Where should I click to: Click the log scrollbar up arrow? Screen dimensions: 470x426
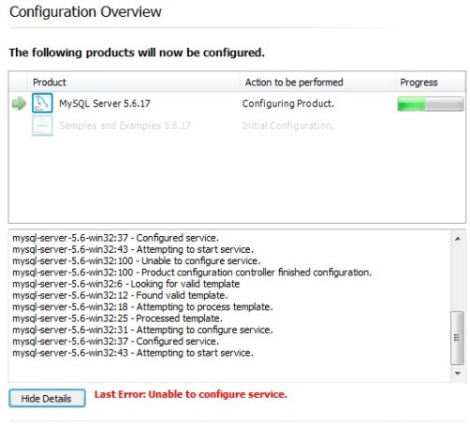coord(458,239)
